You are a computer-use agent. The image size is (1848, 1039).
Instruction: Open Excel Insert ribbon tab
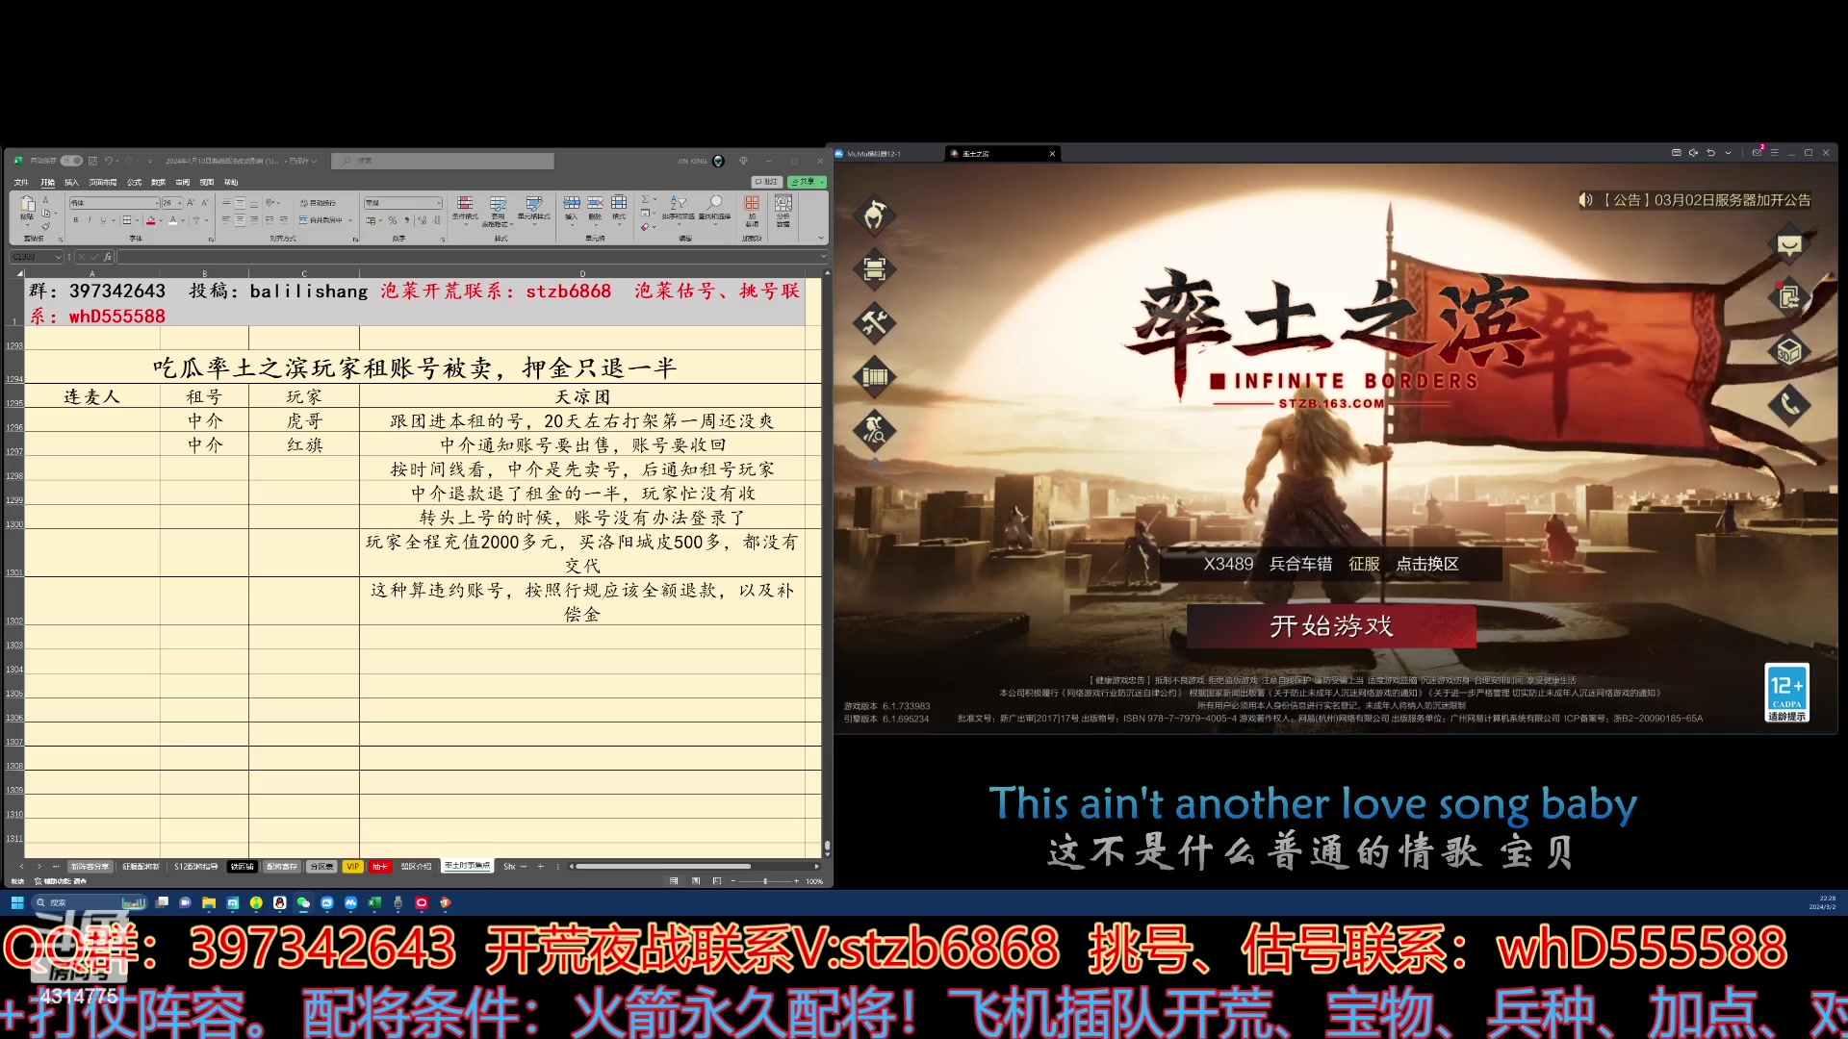pyautogui.click(x=71, y=182)
